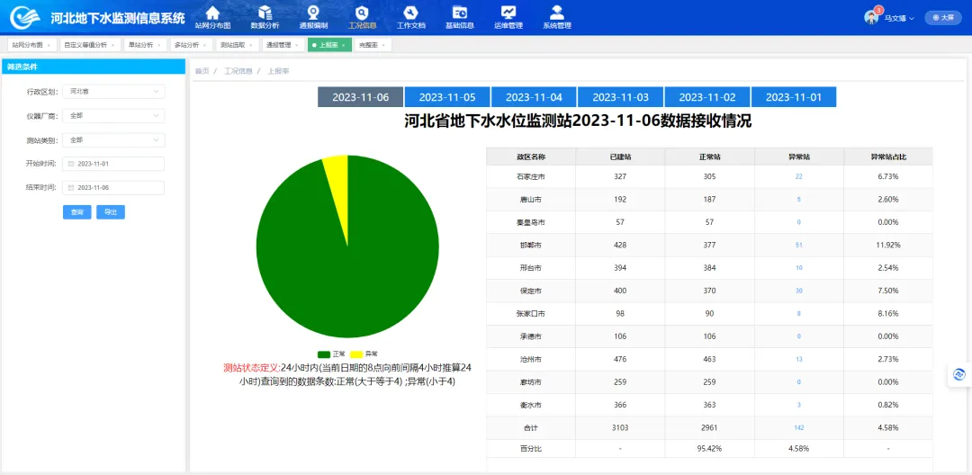Viewport: 972px width, 475px height.
Task: Open the 基础信息 navigation icon
Action: 459,13
